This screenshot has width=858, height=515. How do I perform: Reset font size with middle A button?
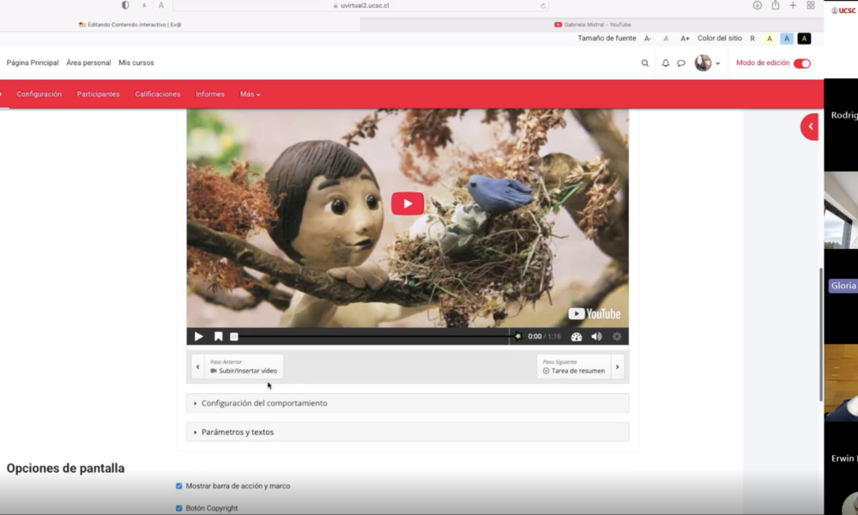(x=666, y=39)
